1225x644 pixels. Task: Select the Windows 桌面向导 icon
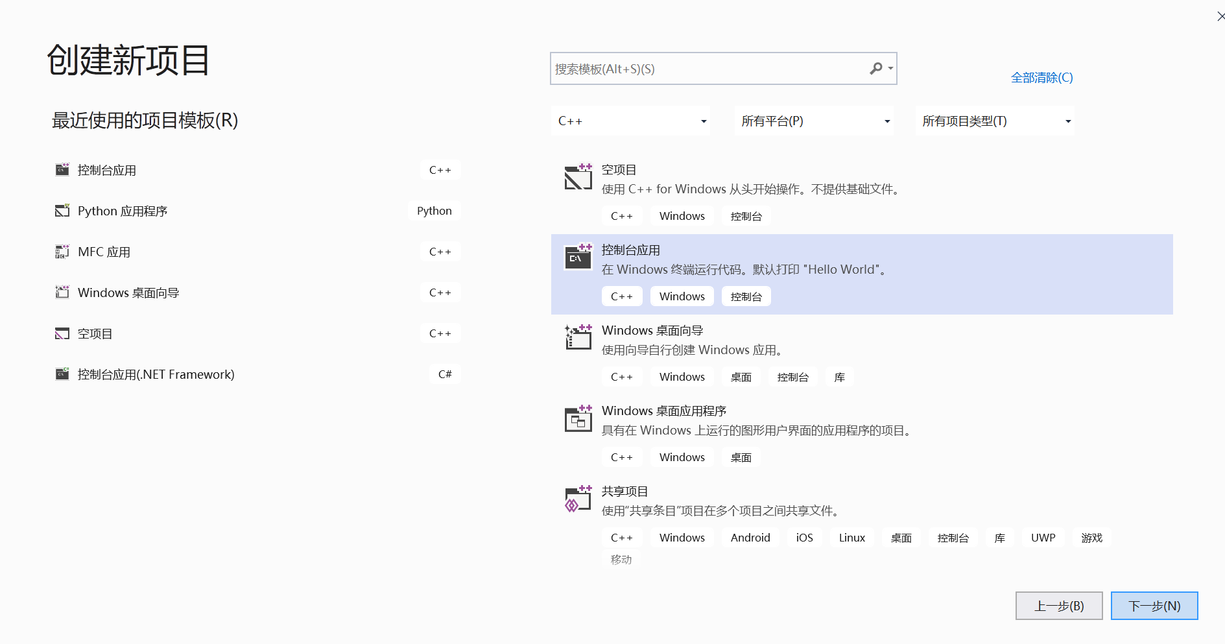point(62,292)
